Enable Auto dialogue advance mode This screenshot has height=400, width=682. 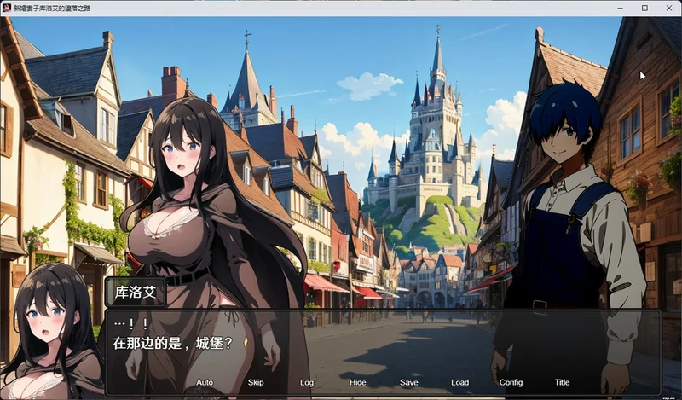tap(205, 382)
